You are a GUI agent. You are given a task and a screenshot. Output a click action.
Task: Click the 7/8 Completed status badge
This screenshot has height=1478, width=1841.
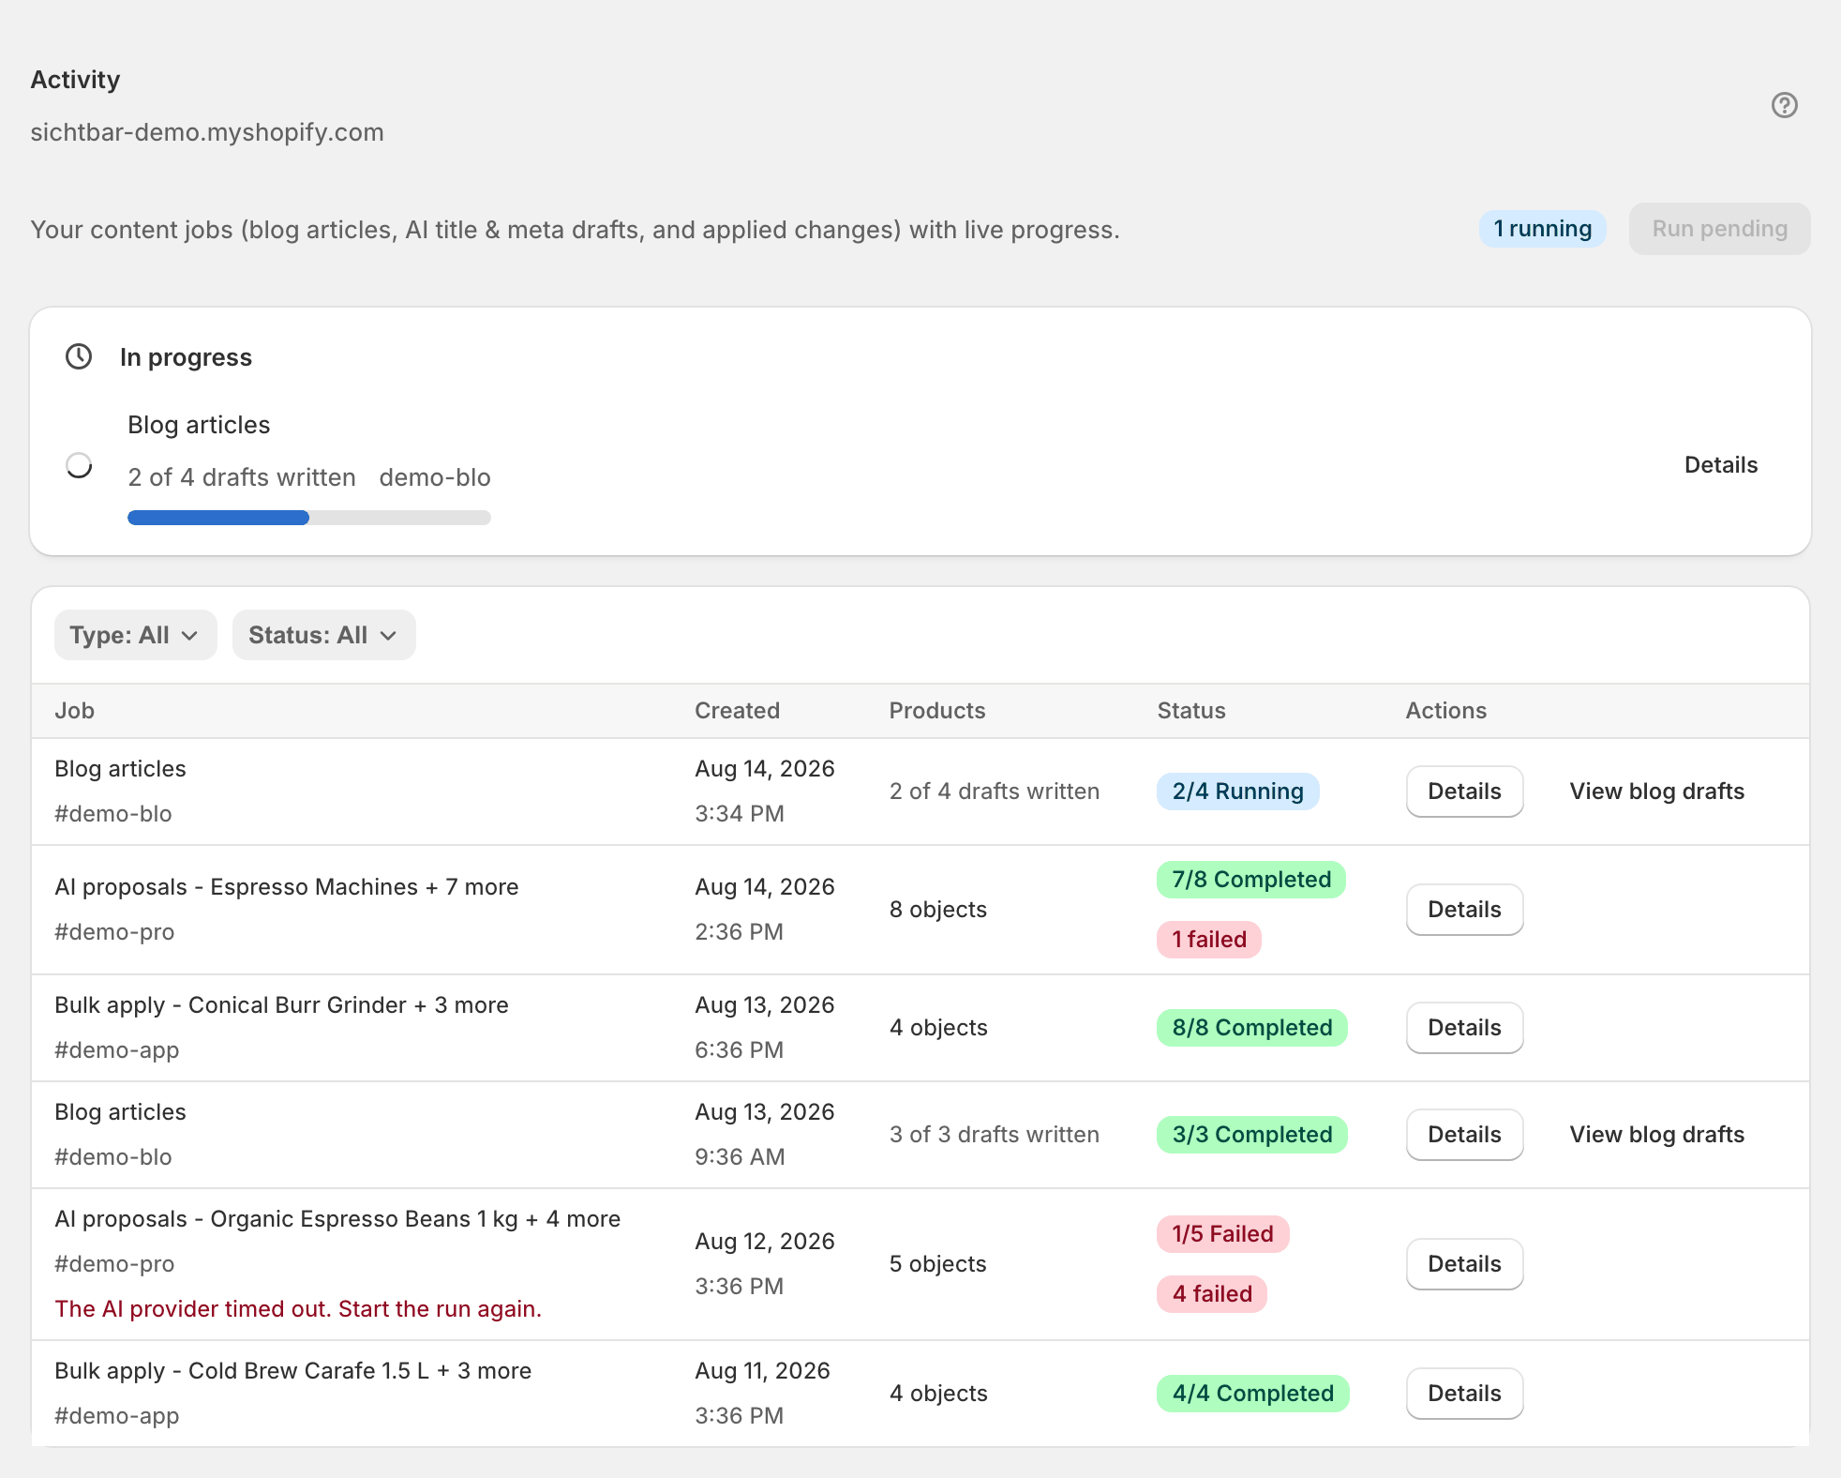click(1250, 880)
